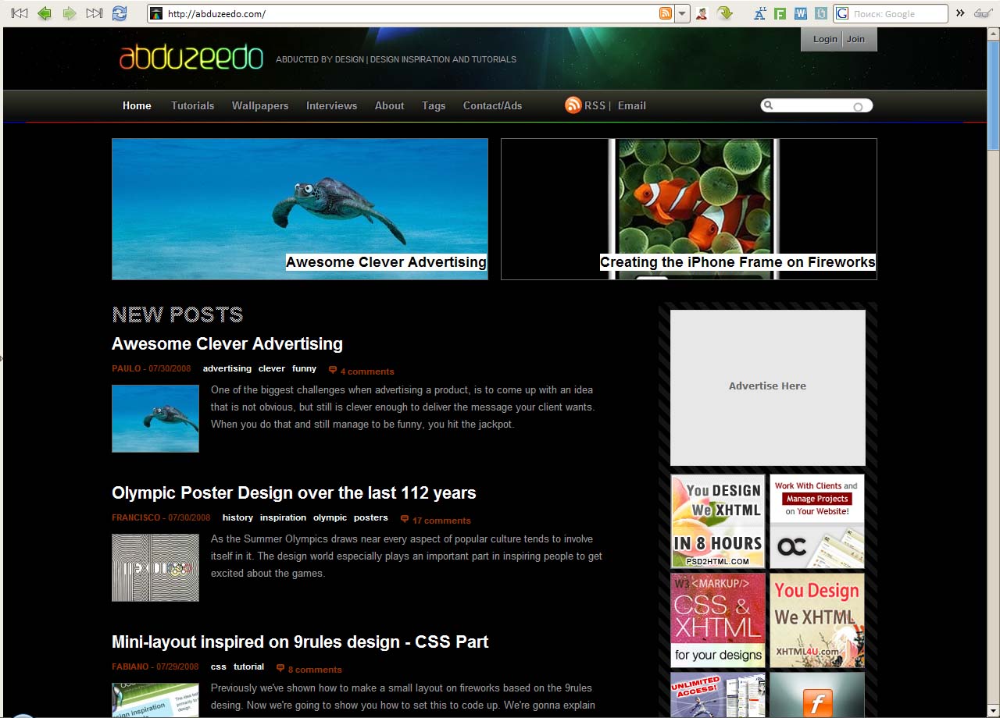Click the glasses icon in the browser toolbar
This screenshot has height=718, width=1000.
coord(983,13)
